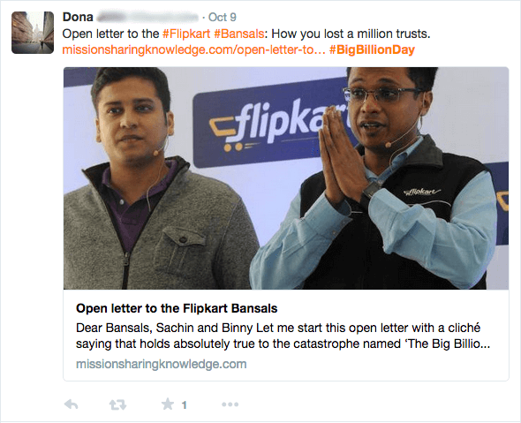This screenshot has height=423, width=521.
Task: Open the Flipkart founders preview photo
Action: (286, 178)
